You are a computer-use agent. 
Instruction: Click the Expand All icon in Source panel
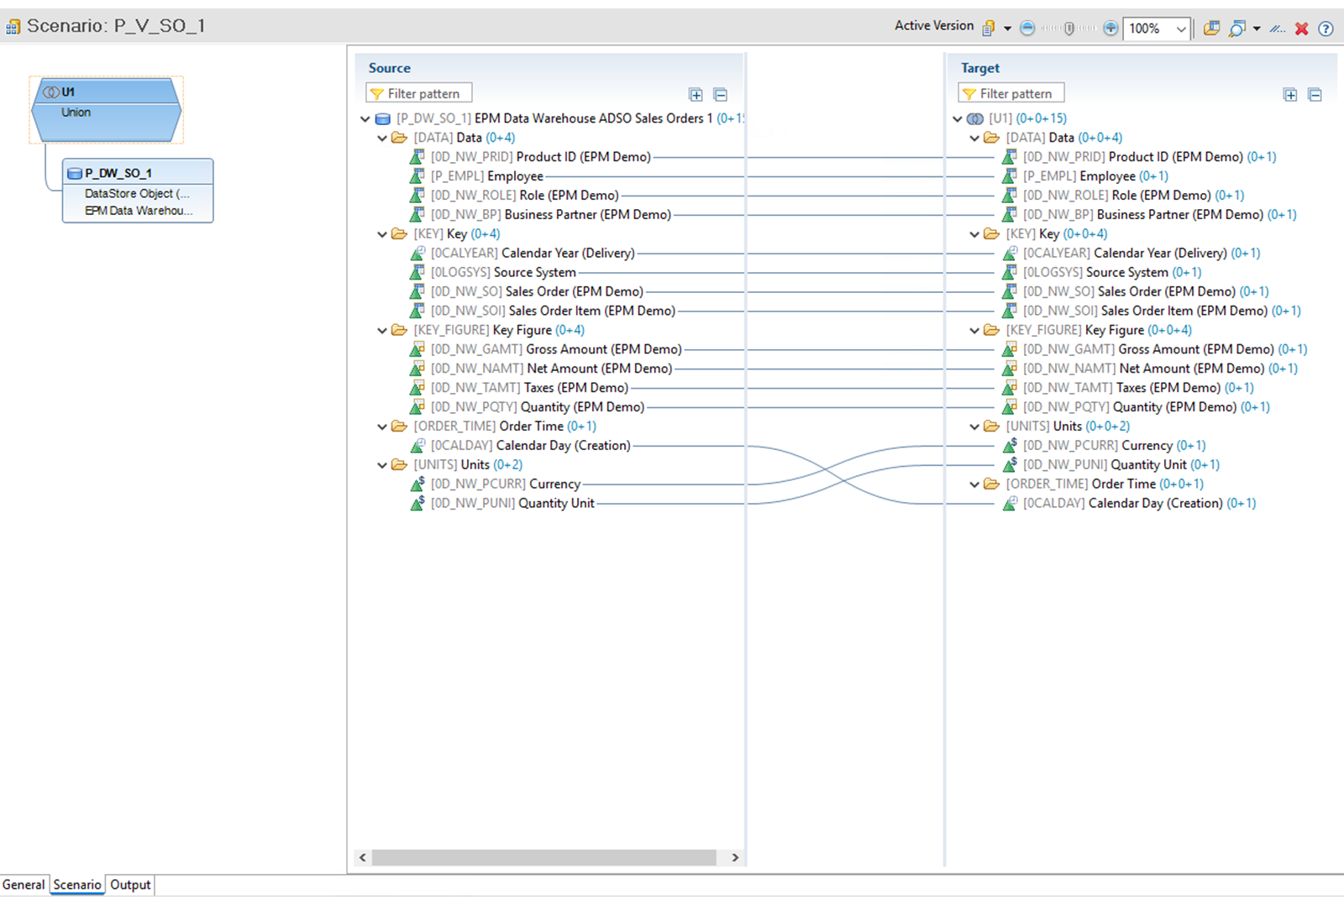(x=696, y=95)
